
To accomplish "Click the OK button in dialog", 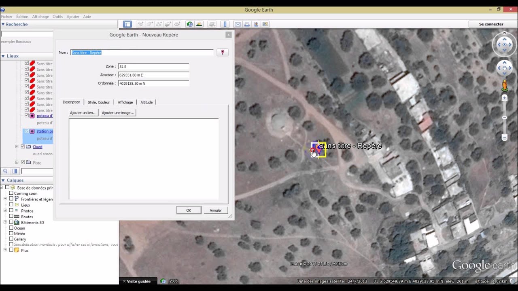I will tap(189, 210).
